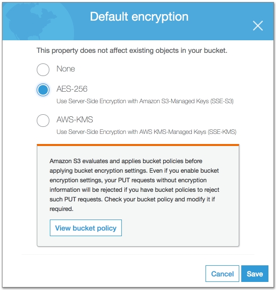Open View bucket policy
The image size is (276, 290).
86,228
